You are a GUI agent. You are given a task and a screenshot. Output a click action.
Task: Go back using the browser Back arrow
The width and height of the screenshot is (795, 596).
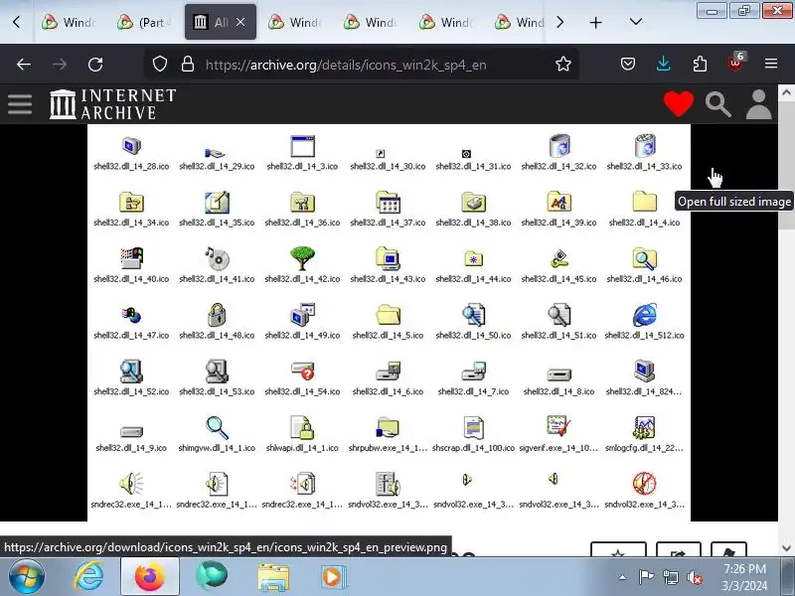[x=24, y=65]
